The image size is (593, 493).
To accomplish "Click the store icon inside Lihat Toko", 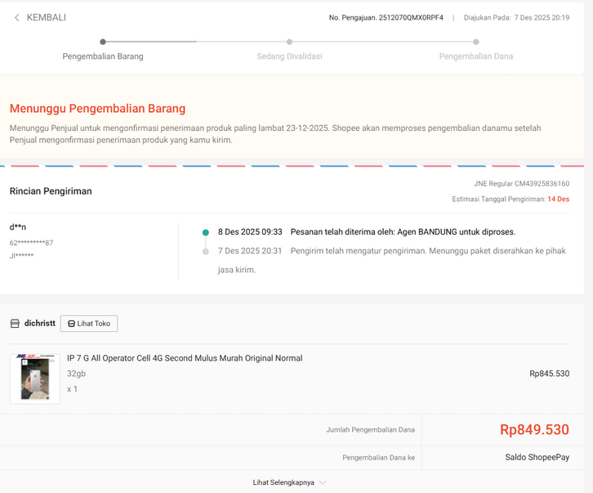I will click(71, 324).
